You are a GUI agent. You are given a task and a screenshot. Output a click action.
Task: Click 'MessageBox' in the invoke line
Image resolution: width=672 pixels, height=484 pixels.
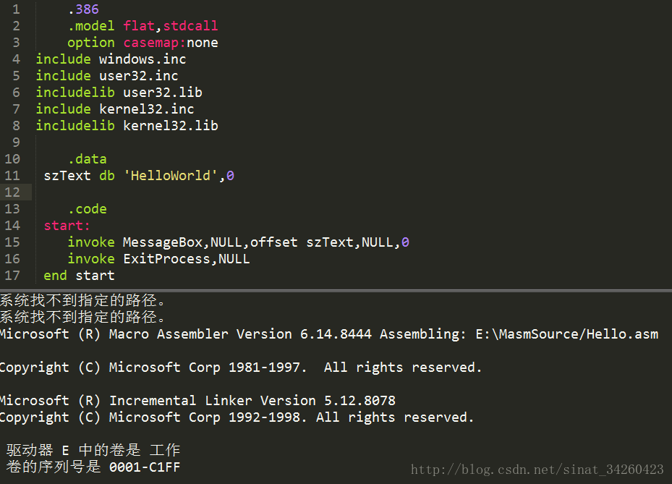pyautogui.click(x=162, y=242)
